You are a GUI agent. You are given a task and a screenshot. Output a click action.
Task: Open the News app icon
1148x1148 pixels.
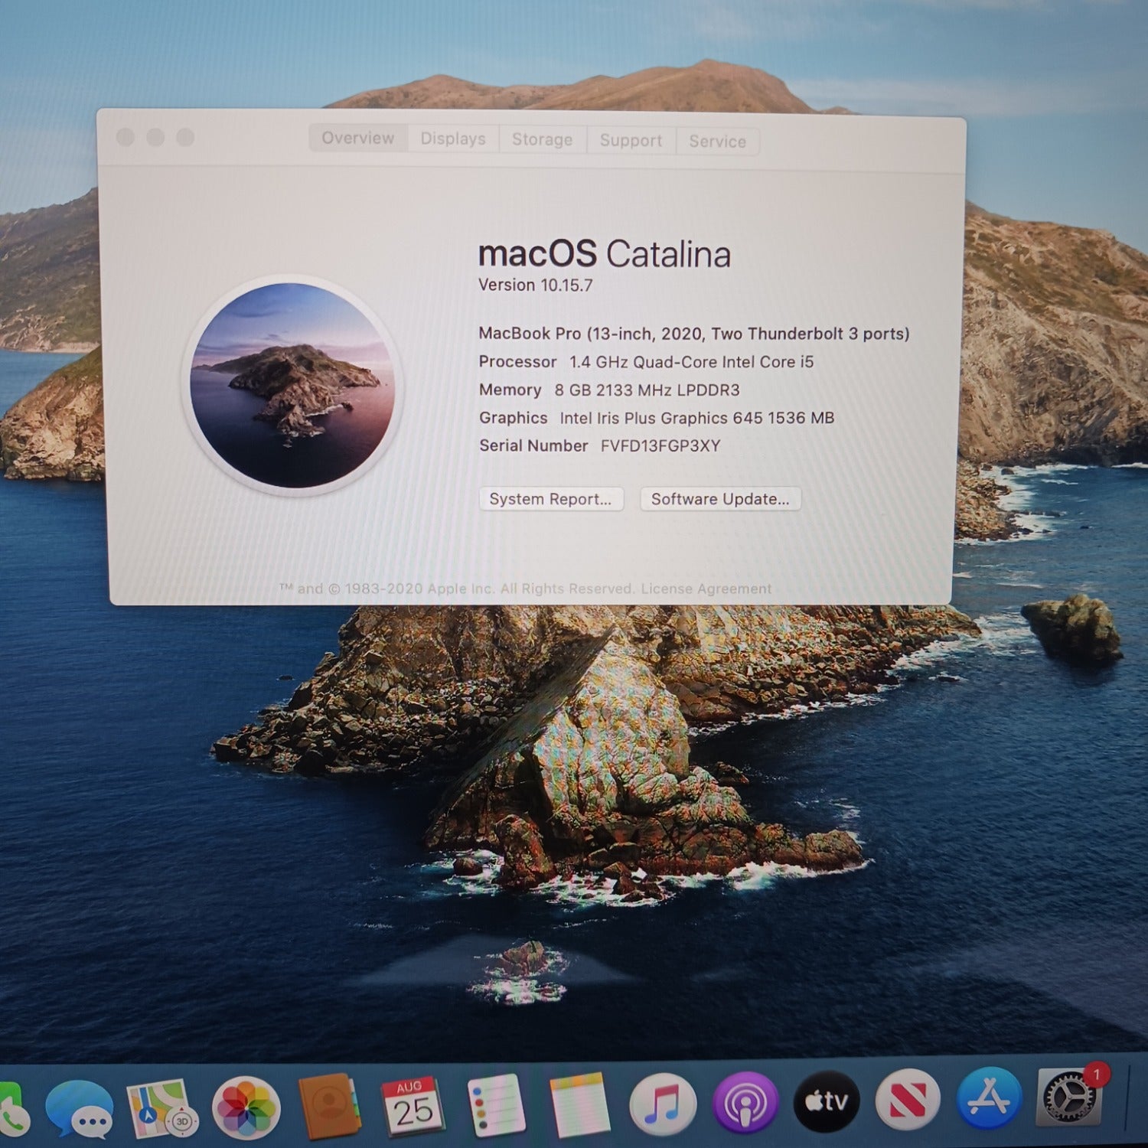[x=908, y=1100]
